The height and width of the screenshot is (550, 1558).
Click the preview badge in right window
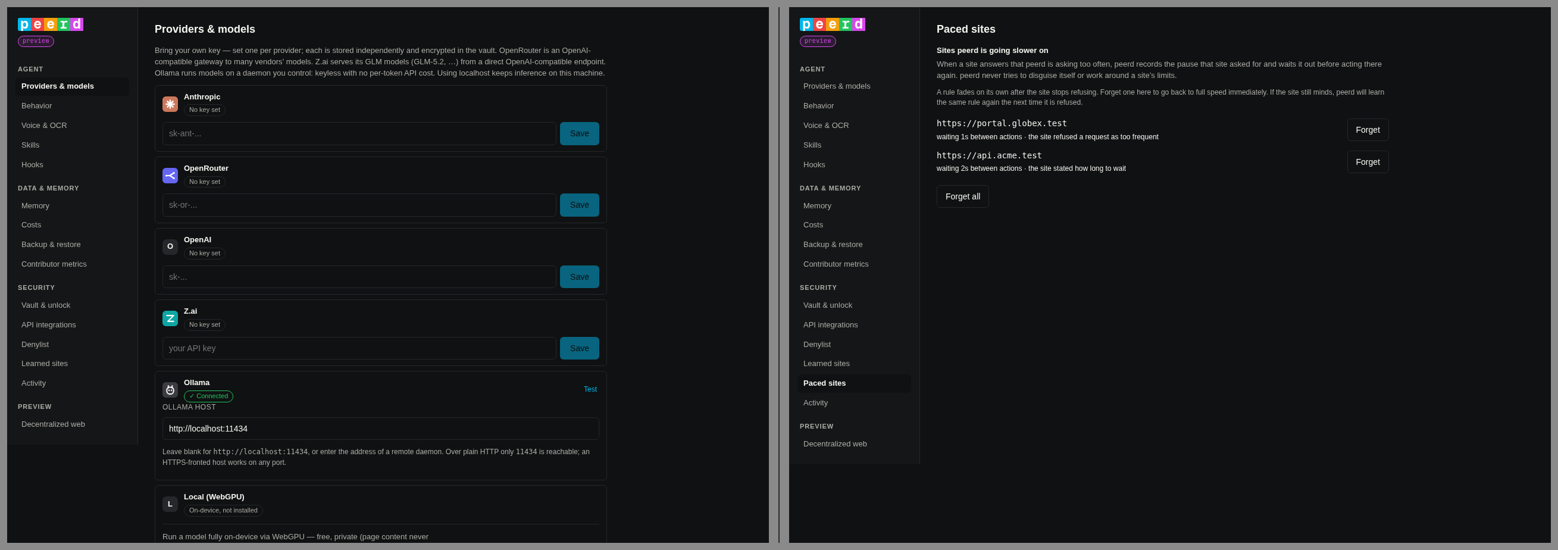[x=818, y=41]
